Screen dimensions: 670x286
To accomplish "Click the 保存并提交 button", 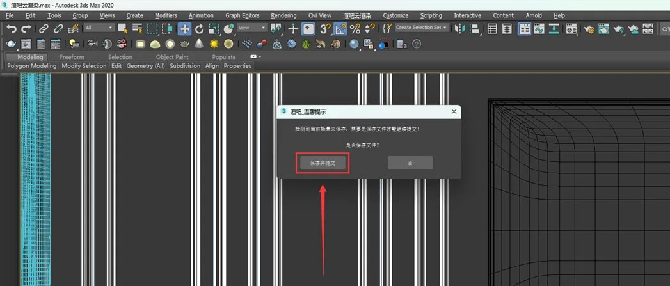I will click(x=323, y=163).
